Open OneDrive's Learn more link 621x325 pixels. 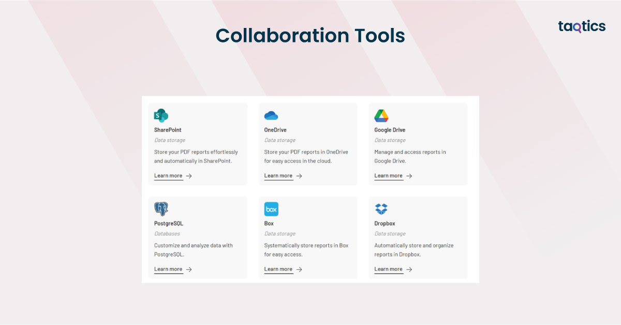click(278, 176)
